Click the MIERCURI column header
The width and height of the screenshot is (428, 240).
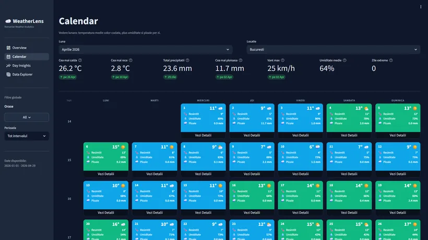click(203, 100)
